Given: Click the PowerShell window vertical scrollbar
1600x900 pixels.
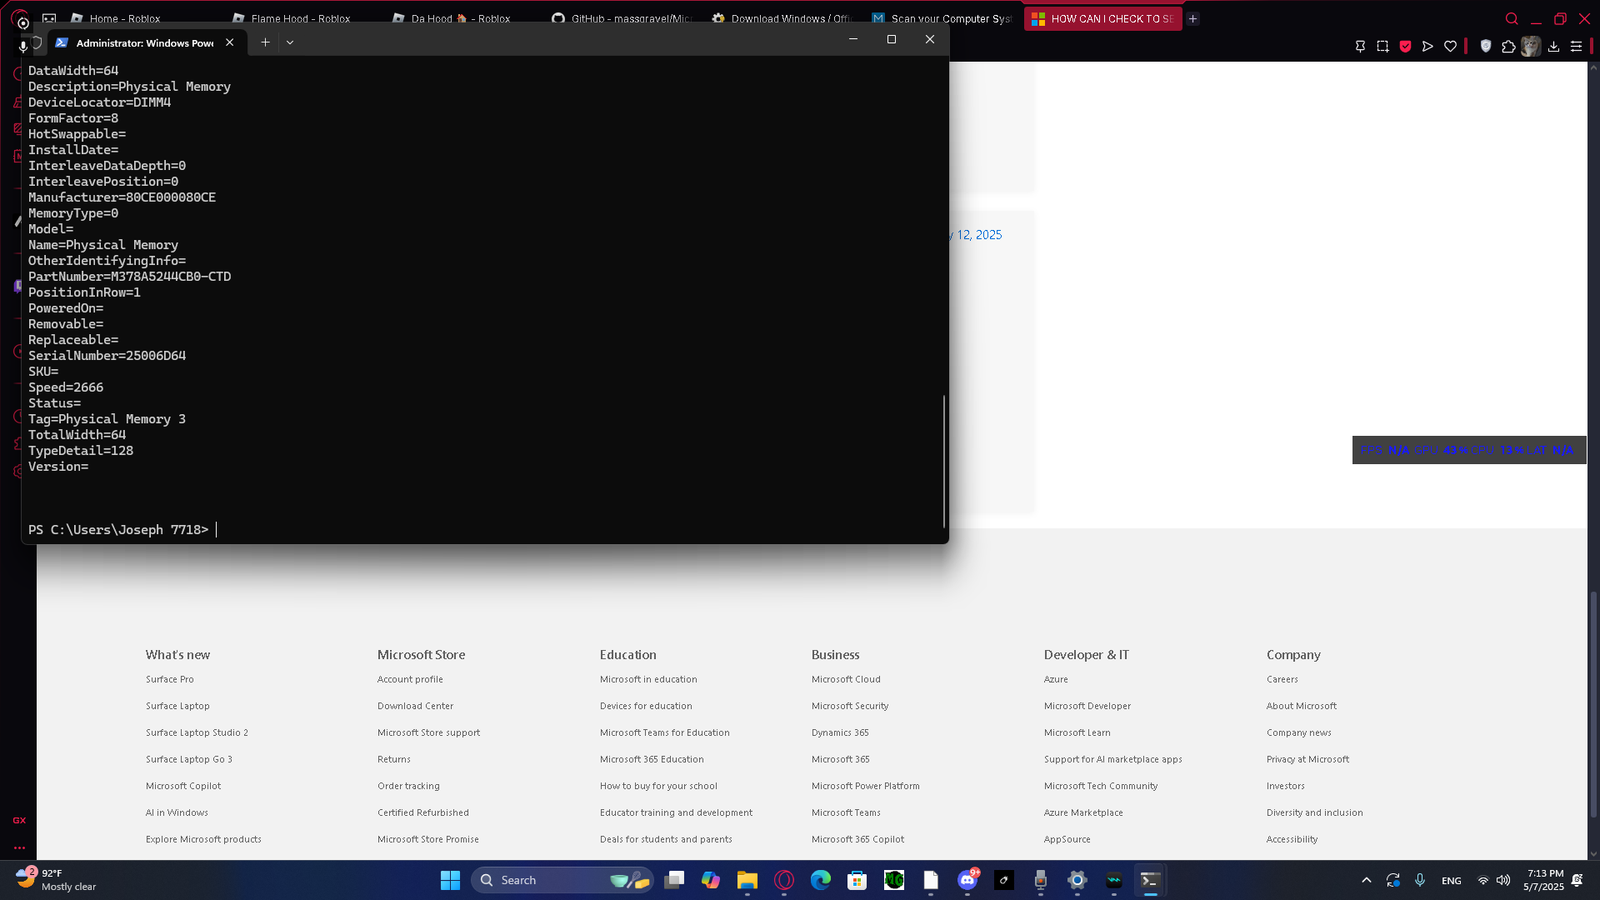Looking at the screenshot, I should [x=944, y=460].
